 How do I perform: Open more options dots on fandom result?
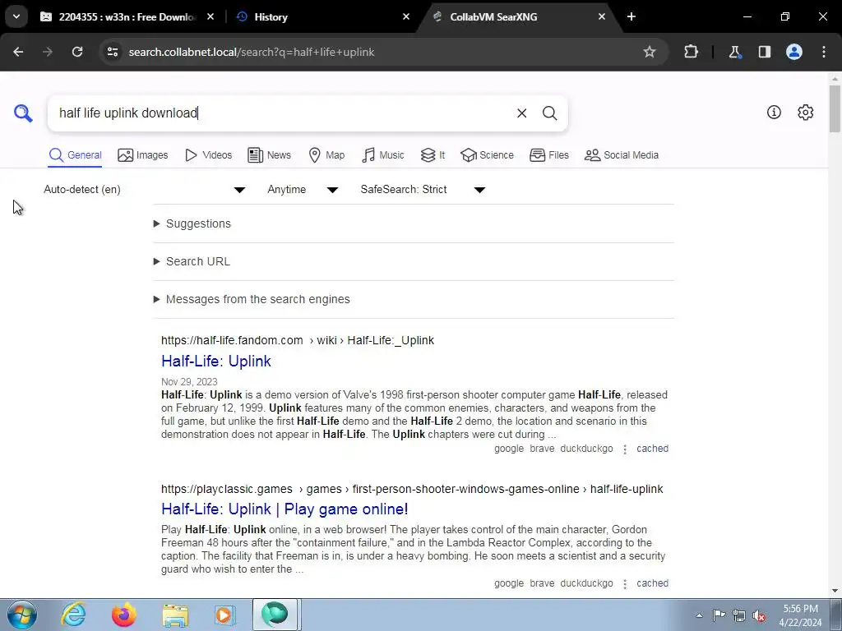[x=625, y=449]
